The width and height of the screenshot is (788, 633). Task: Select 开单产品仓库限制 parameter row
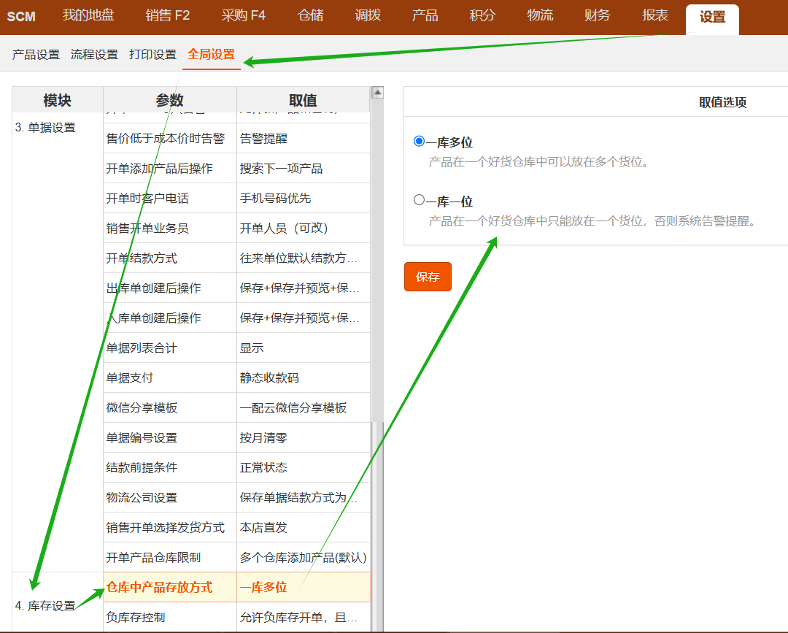tap(153, 557)
